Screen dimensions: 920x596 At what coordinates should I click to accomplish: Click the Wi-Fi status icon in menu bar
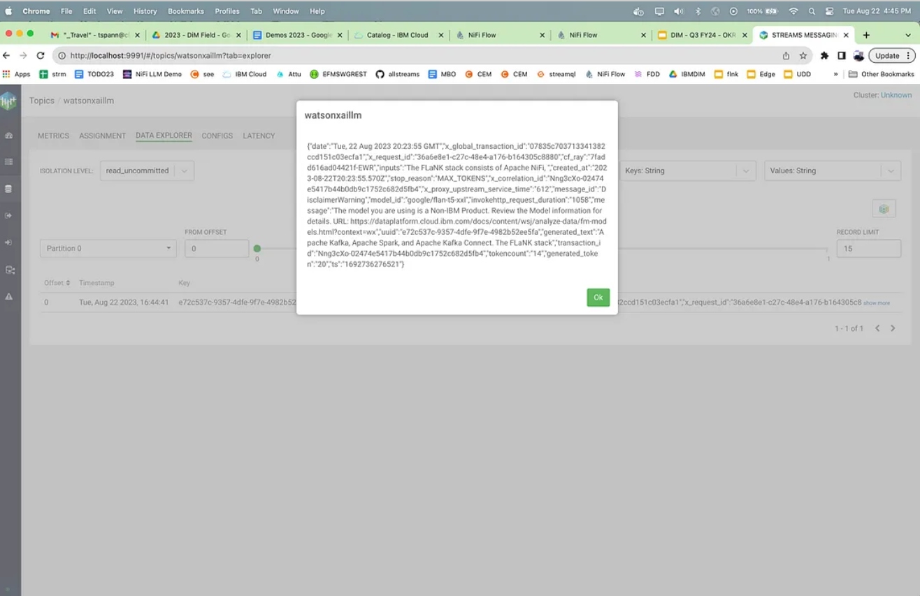(x=793, y=11)
